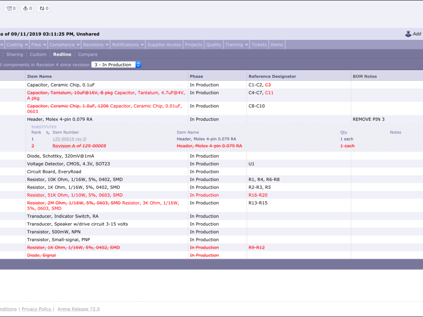Screen dimensions: 423x317
Task: Expand the Compliance menu dropdown
Action: point(64,44)
